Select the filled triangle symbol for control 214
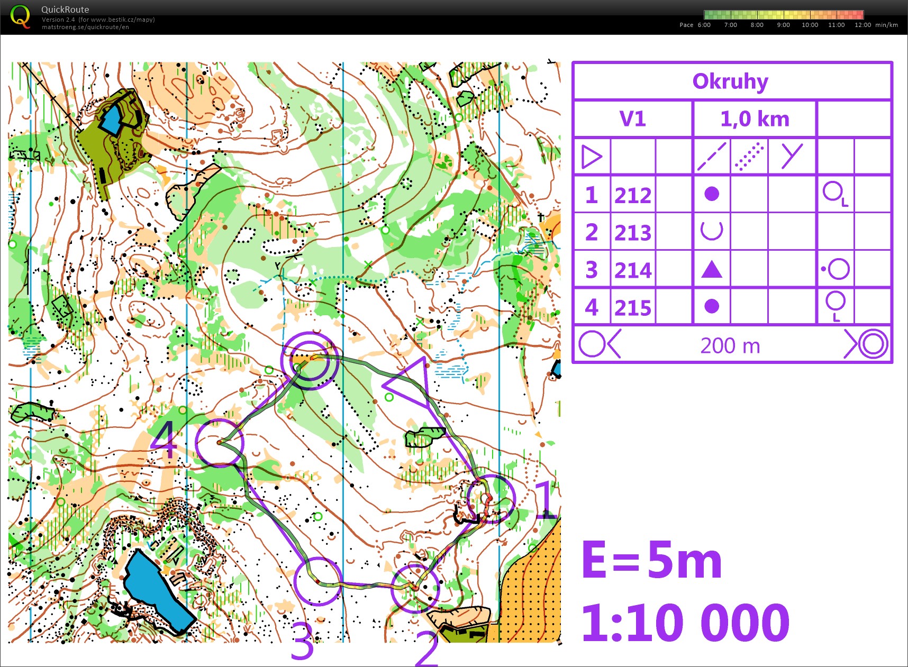Viewport: 908px width, 667px height. point(712,269)
